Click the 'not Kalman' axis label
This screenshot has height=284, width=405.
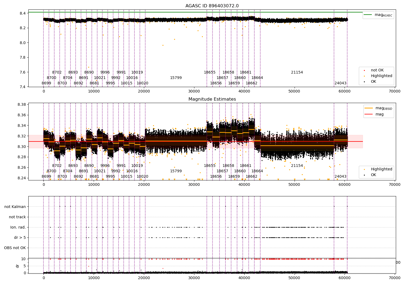15,207
